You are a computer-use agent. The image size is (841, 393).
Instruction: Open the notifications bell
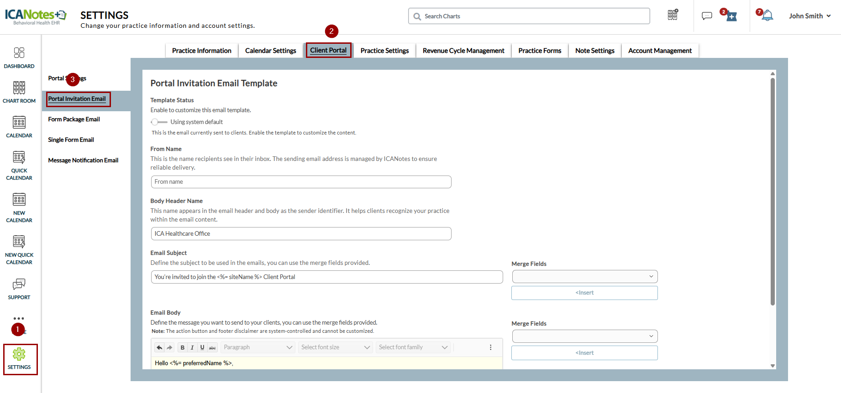(x=767, y=16)
